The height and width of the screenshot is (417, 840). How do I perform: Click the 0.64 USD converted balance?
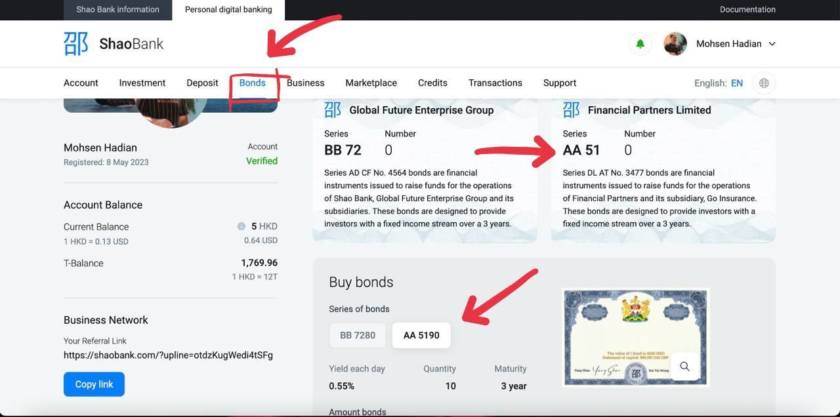click(x=261, y=241)
